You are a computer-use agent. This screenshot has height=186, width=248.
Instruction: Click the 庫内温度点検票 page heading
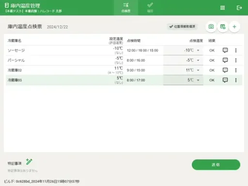[x=25, y=27]
